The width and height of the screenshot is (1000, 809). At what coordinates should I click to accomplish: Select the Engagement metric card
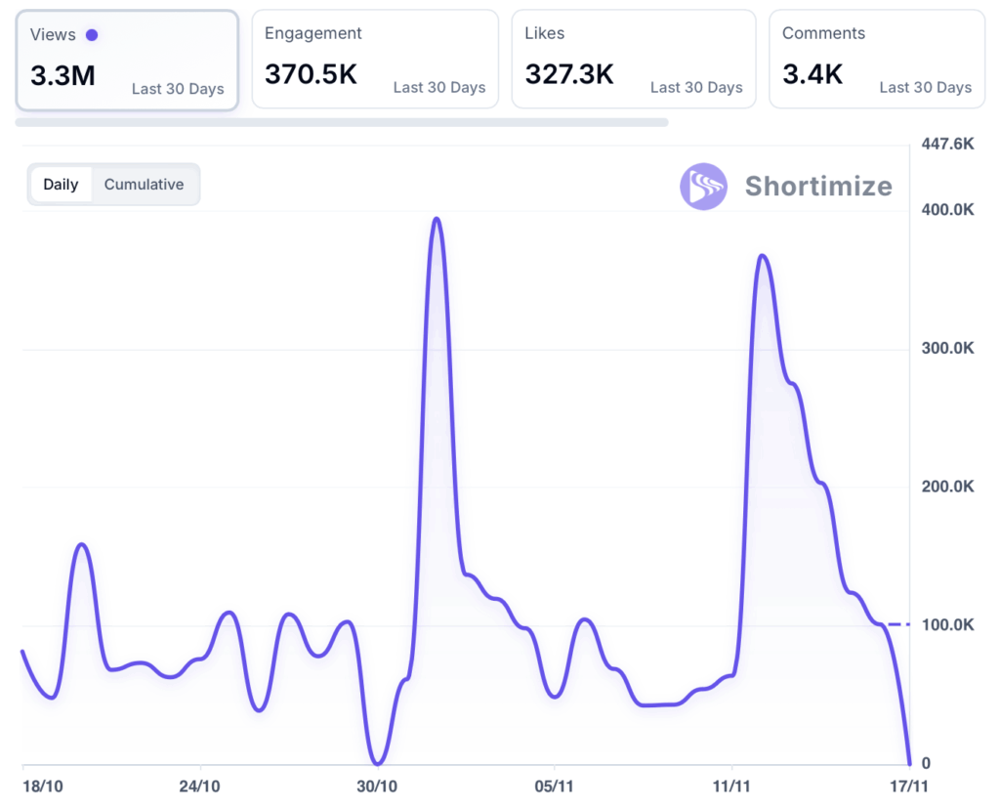coord(375,59)
